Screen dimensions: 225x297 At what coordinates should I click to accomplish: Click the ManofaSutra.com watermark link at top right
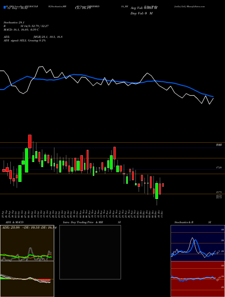[x=196, y=6]
